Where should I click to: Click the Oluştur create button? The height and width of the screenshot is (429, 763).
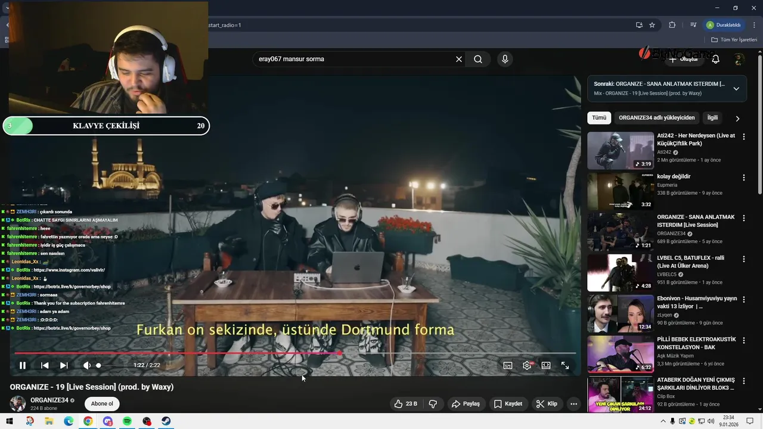(x=683, y=59)
